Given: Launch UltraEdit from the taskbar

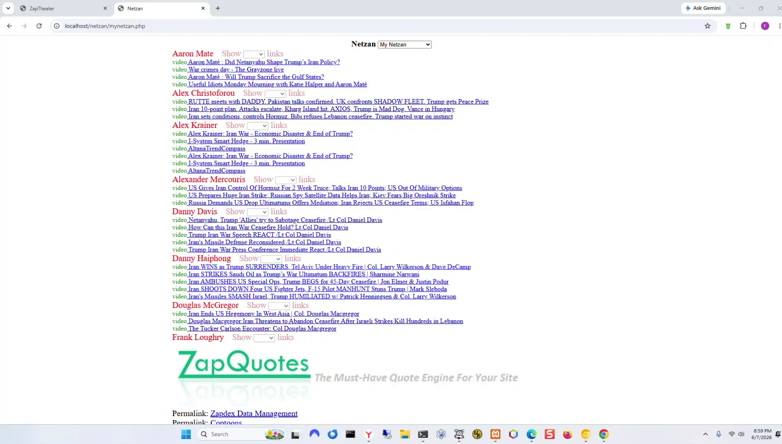Looking at the screenshot, I should (477, 434).
